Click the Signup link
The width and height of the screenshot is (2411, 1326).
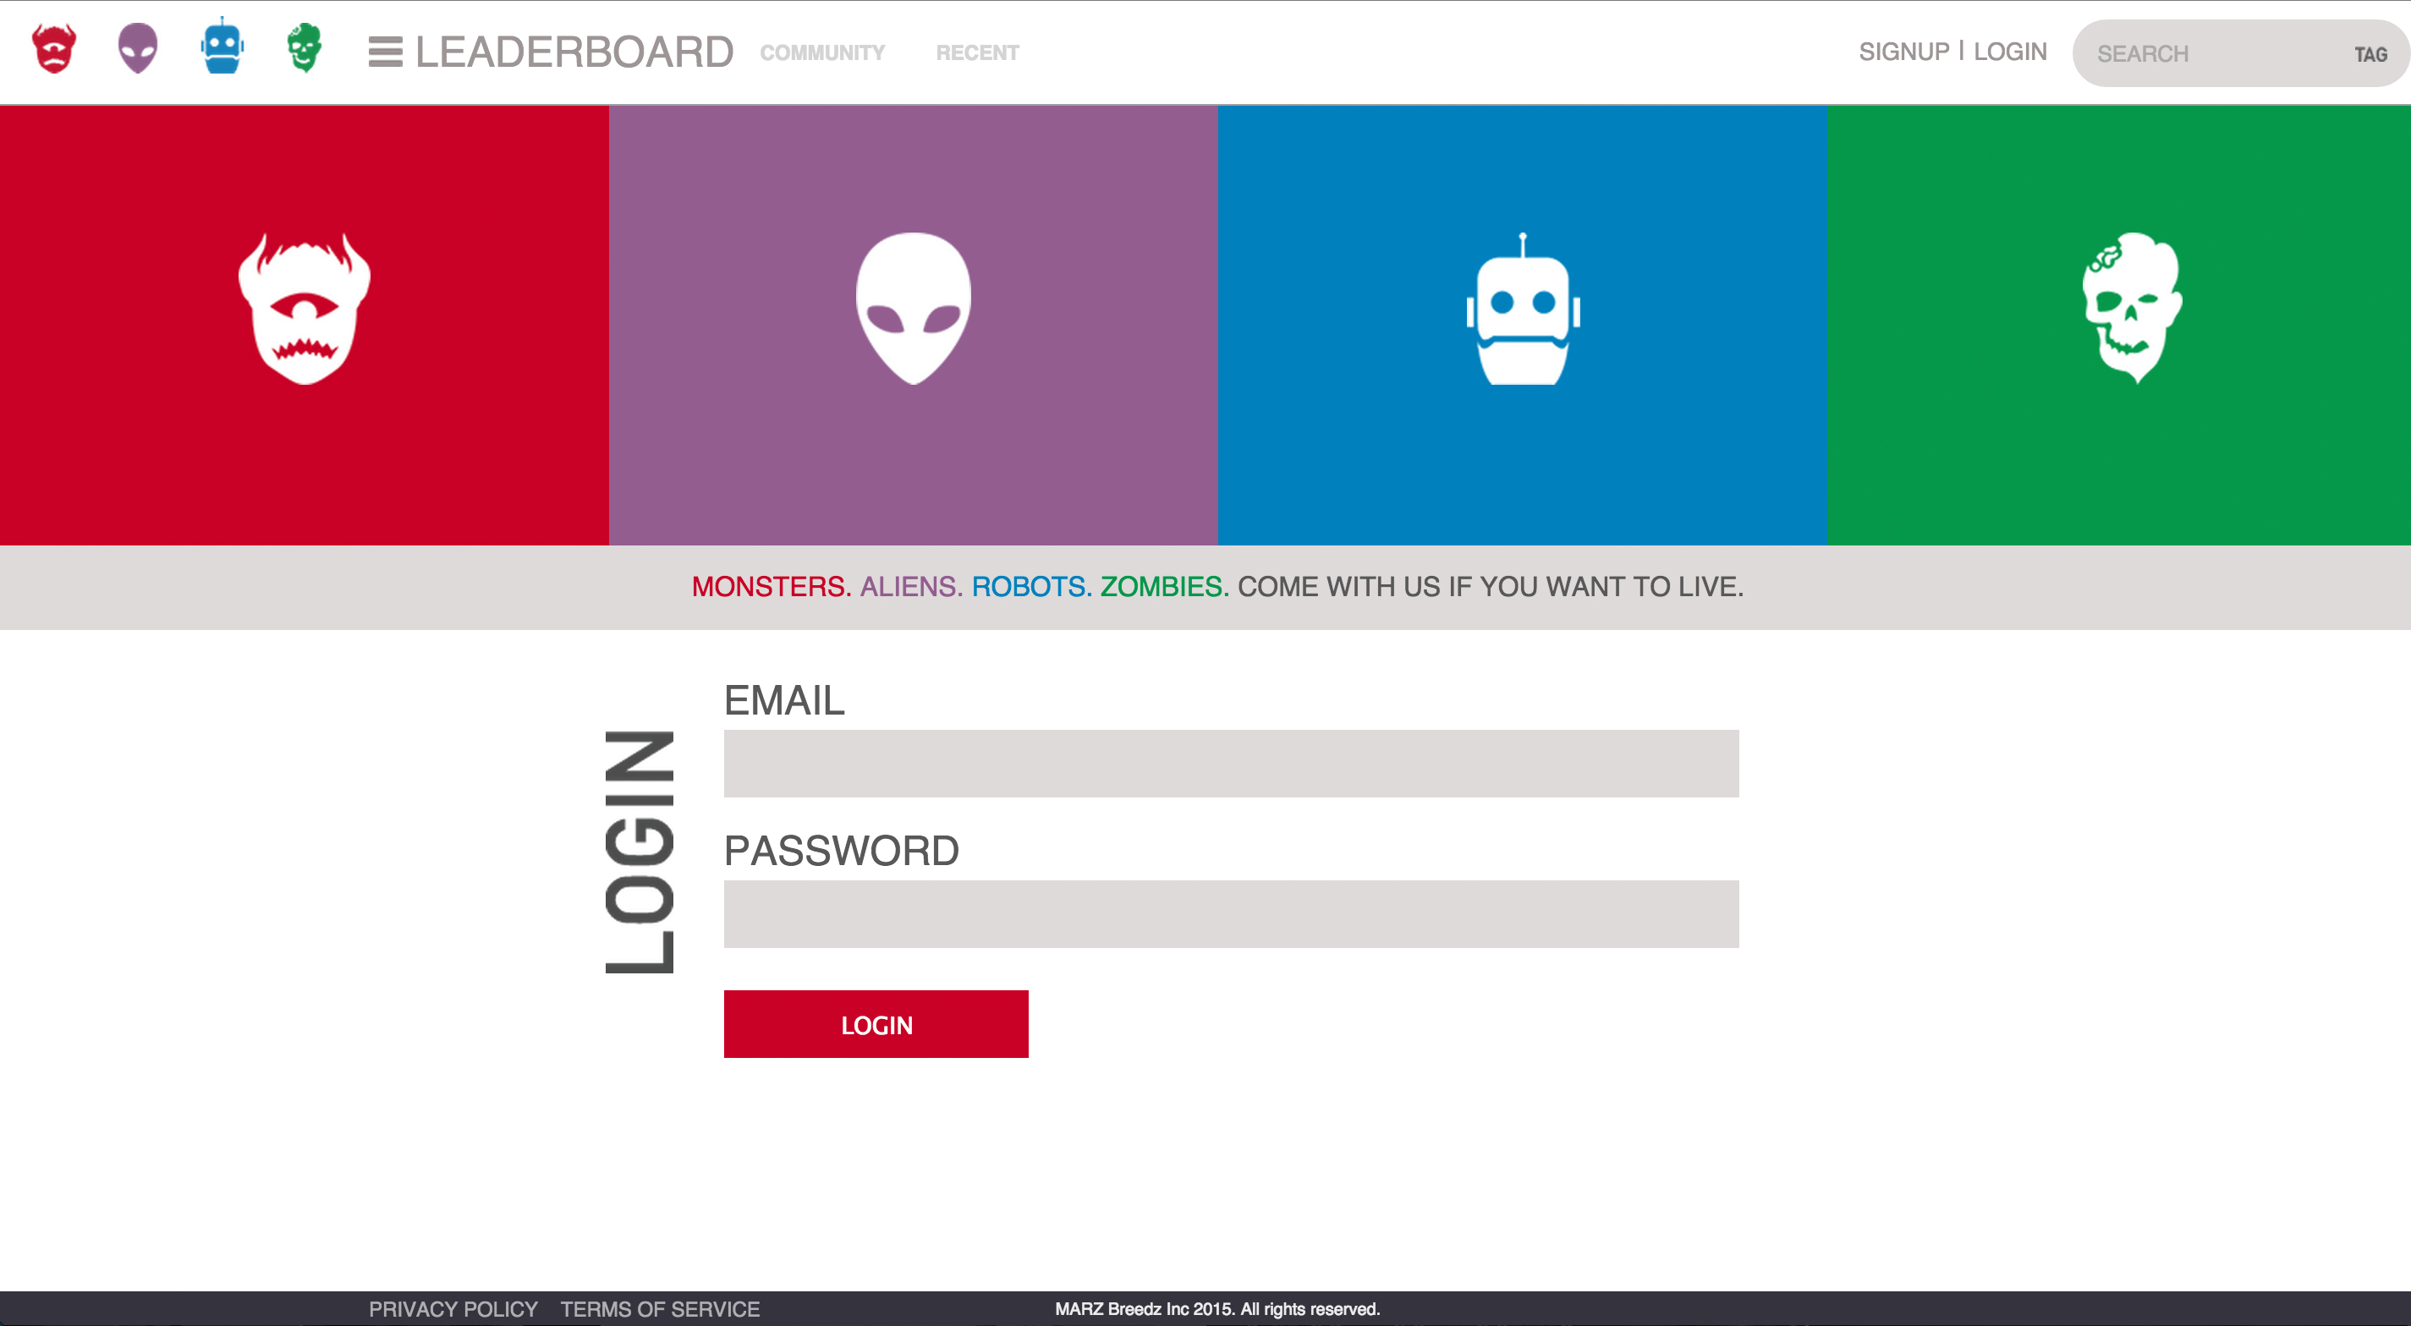tap(1903, 52)
